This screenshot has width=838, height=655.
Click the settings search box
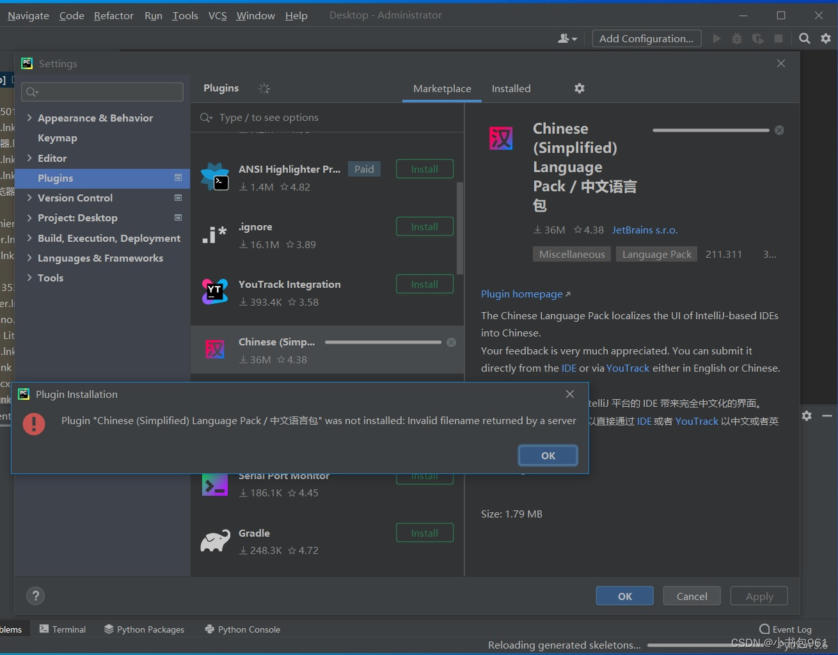(102, 92)
